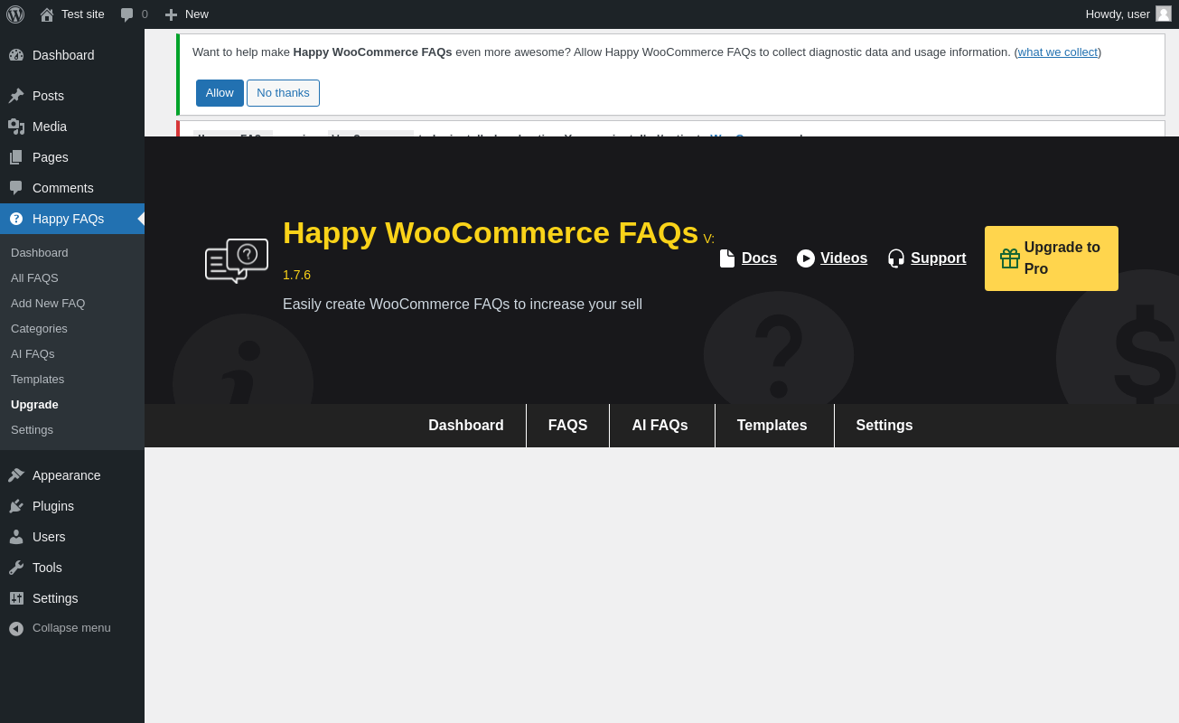Screen dimensions: 1179x723
Task: Open Pages icon in sidebar
Action: 16,157
